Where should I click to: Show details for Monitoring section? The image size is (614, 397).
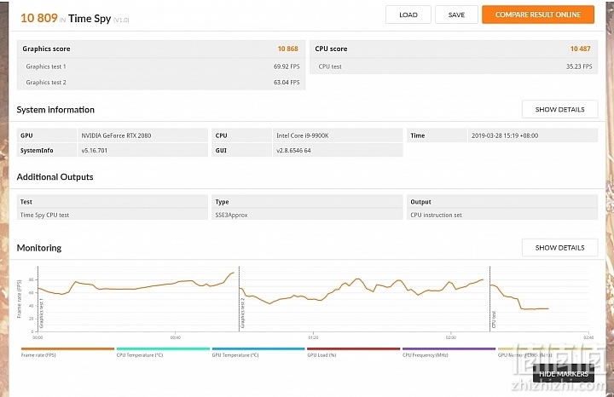[x=559, y=248]
